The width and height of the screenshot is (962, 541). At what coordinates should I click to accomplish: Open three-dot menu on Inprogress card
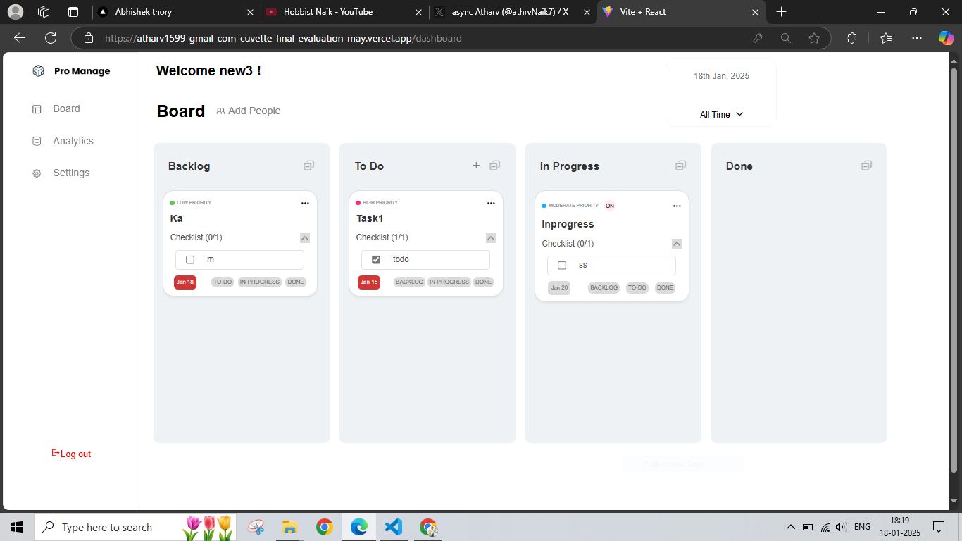(x=677, y=206)
